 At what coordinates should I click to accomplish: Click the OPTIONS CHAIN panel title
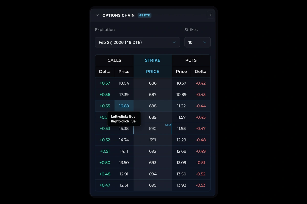coord(118,15)
